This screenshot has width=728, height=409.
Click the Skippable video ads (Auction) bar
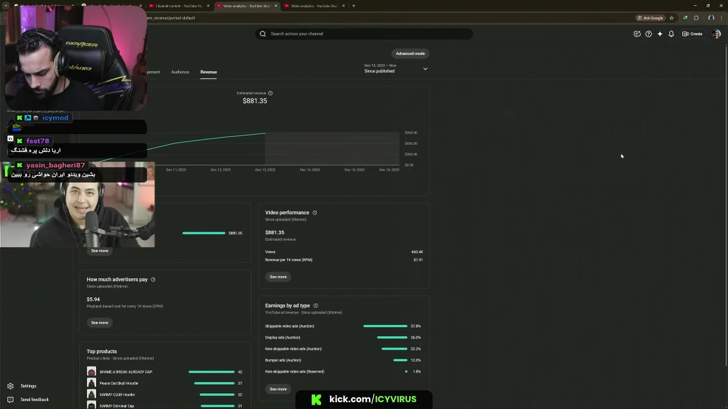[x=385, y=326]
